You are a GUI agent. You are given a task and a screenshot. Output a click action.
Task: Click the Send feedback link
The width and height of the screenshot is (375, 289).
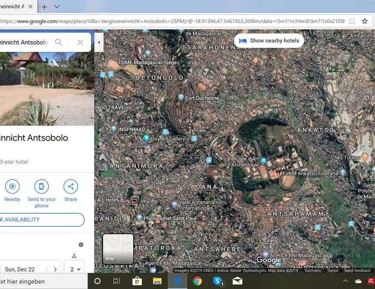(x=357, y=270)
